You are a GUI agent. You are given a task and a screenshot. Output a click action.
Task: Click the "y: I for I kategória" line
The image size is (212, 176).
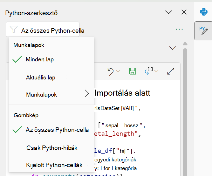[x=115, y=168]
